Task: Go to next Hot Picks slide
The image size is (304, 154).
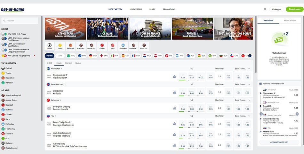Action: [x=297, y=114]
